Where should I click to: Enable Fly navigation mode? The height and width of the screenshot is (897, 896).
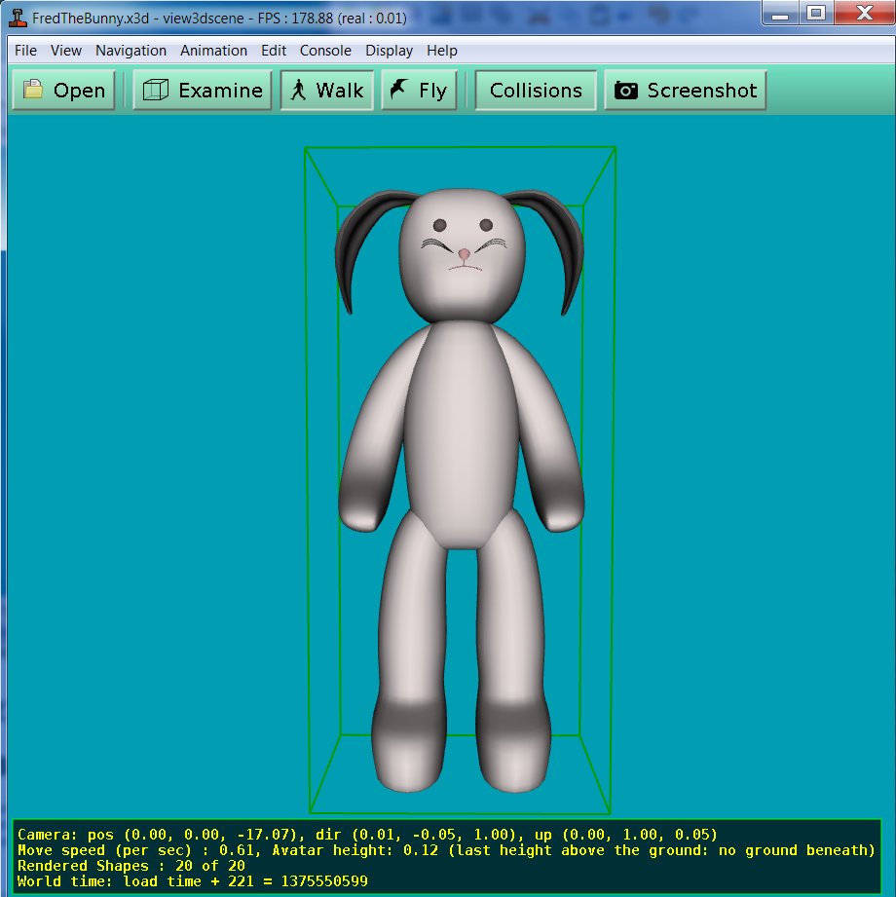pos(419,91)
